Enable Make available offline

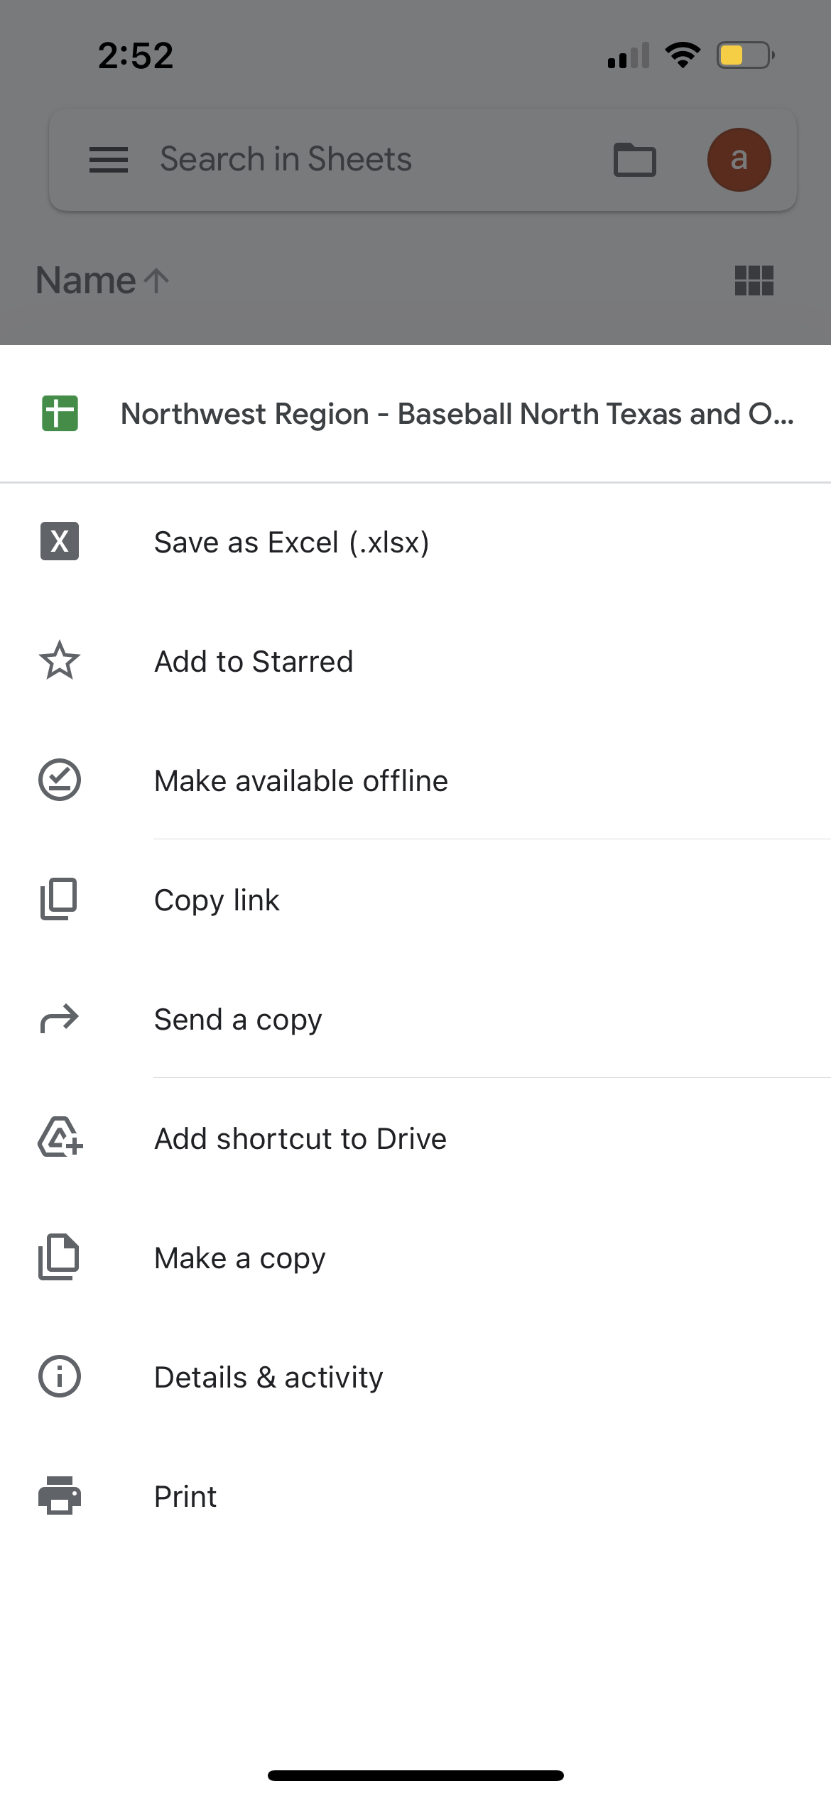[x=301, y=781]
